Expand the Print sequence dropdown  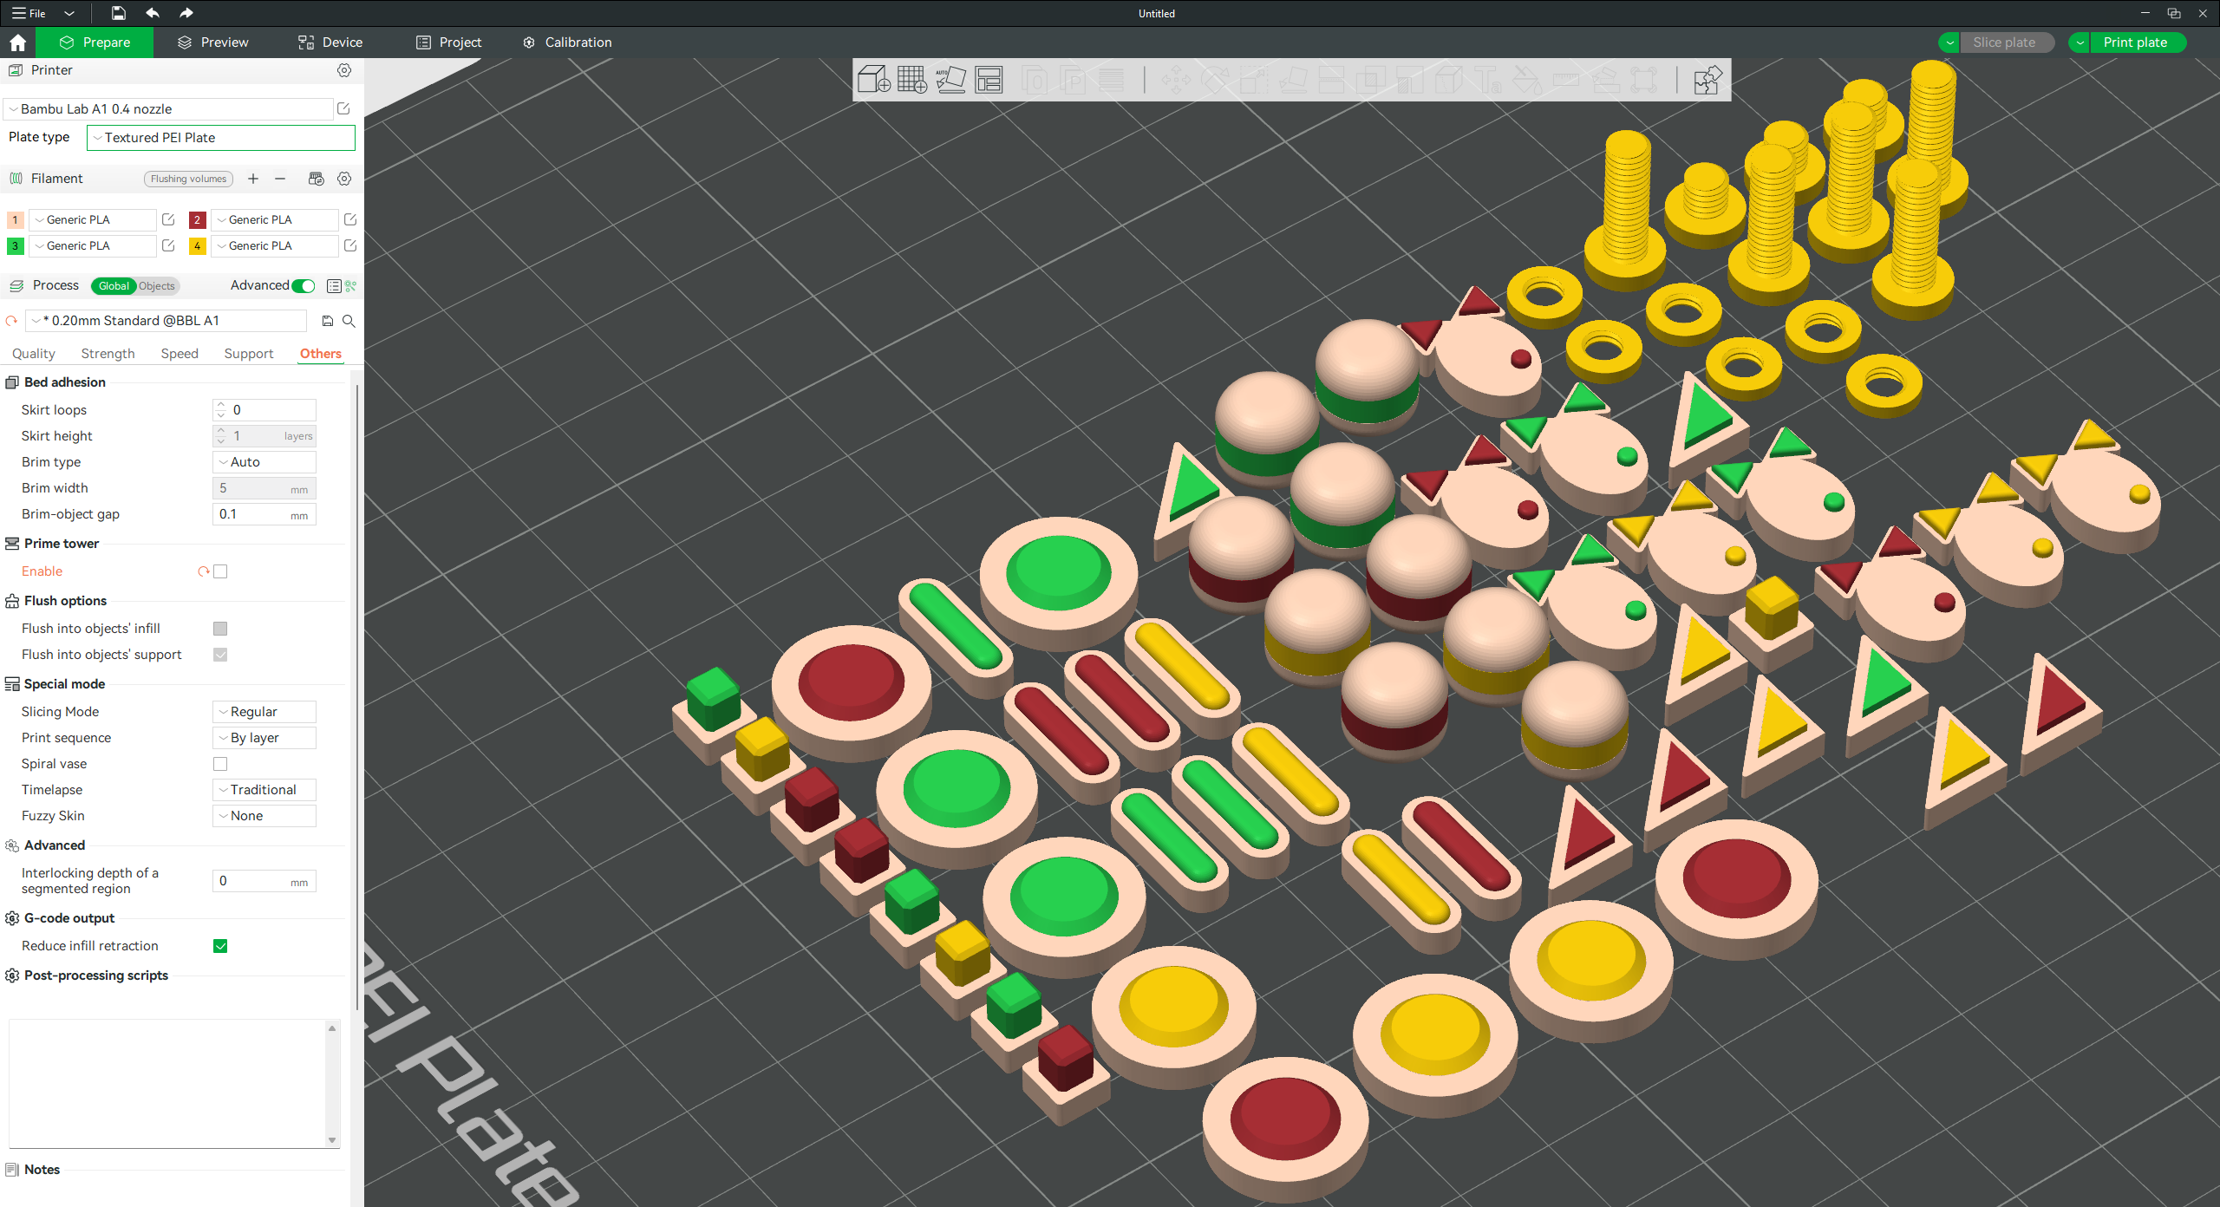click(264, 738)
